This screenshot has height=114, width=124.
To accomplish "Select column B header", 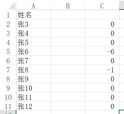I will point(68,6).
